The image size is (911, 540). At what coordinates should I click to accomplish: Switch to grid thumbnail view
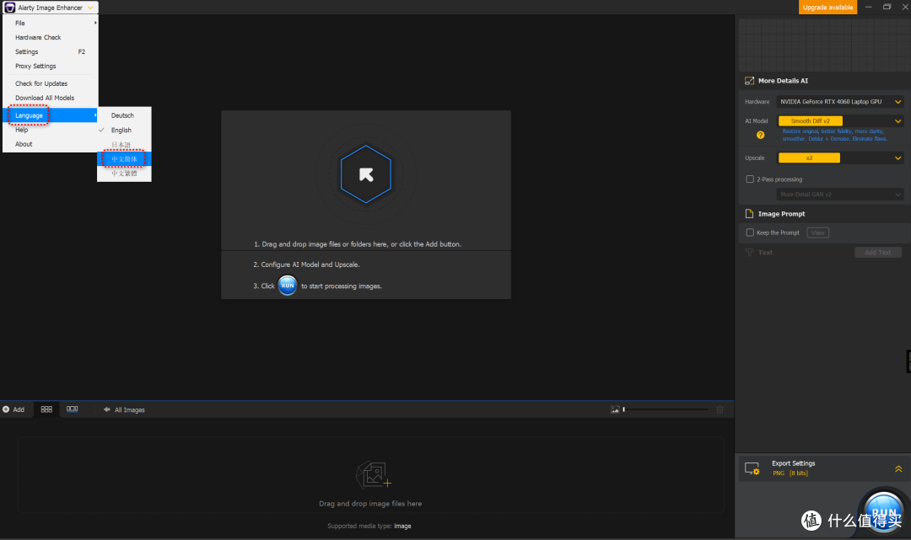point(46,409)
